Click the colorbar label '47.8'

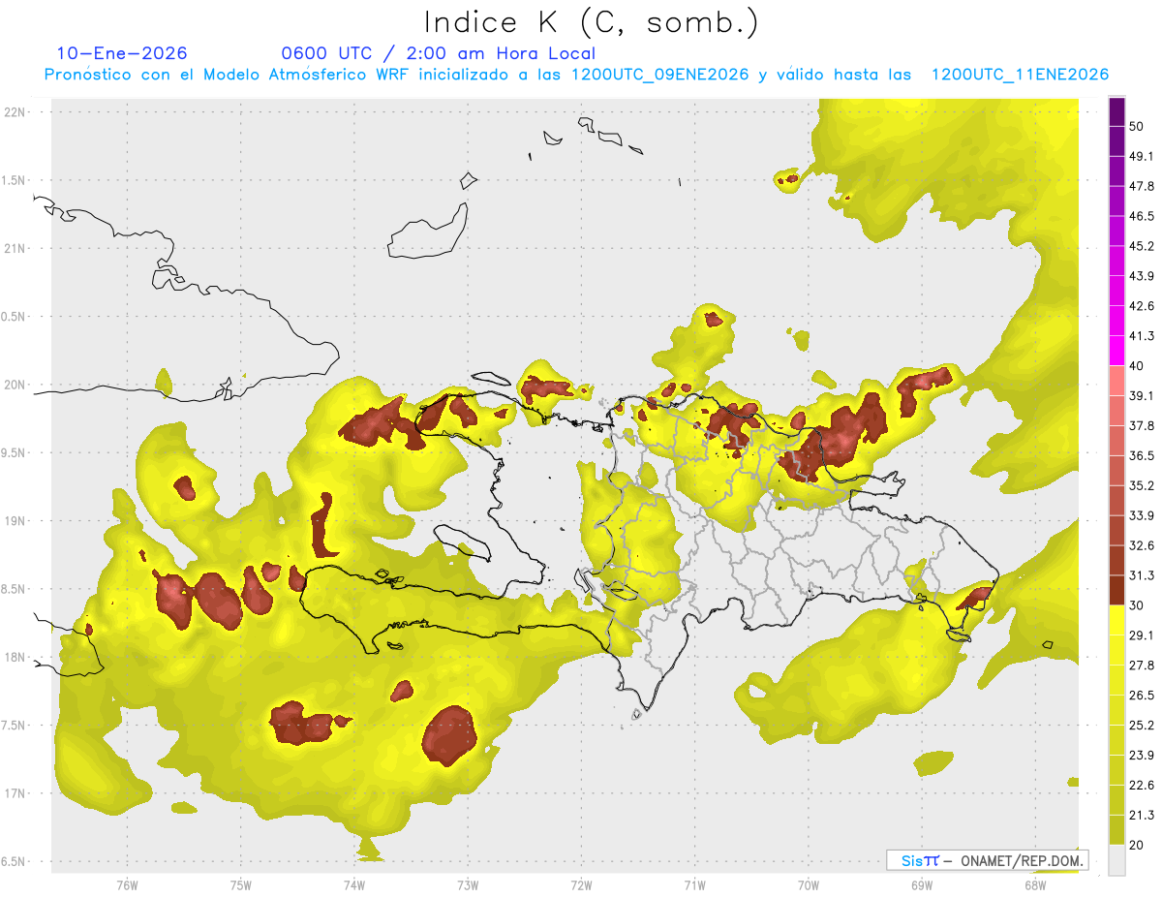tap(1142, 186)
